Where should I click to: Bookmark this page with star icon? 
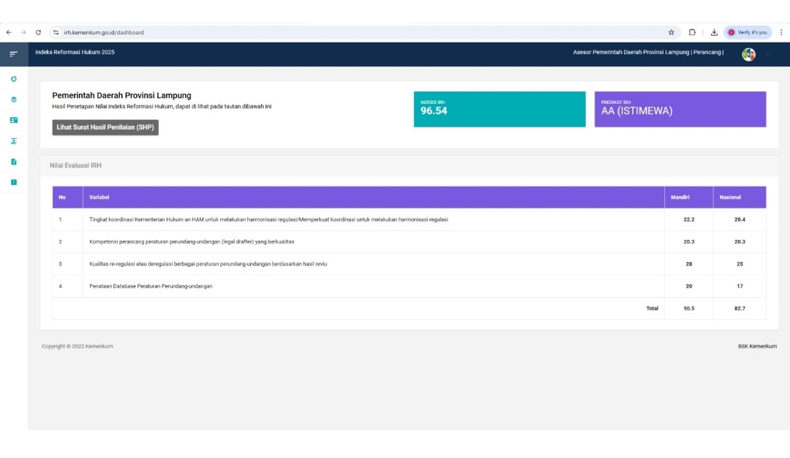(x=671, y=32)
